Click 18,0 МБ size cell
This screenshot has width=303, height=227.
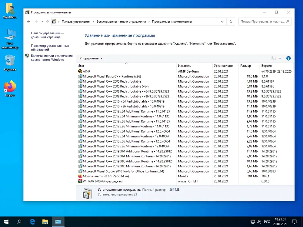click(x=252, y=76)
